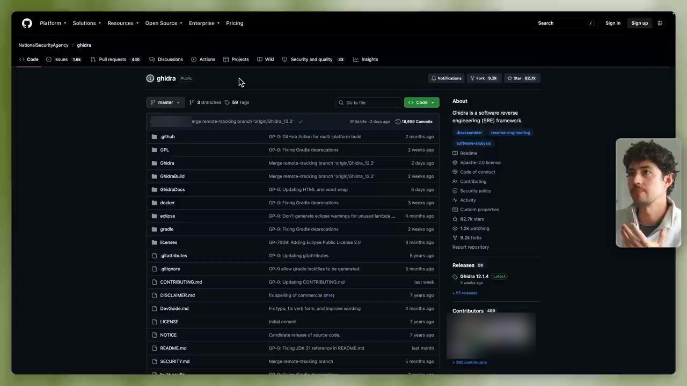Viewport: 687px width, 386px height.
Task: Star the ghidra repository
Action: 522,78
